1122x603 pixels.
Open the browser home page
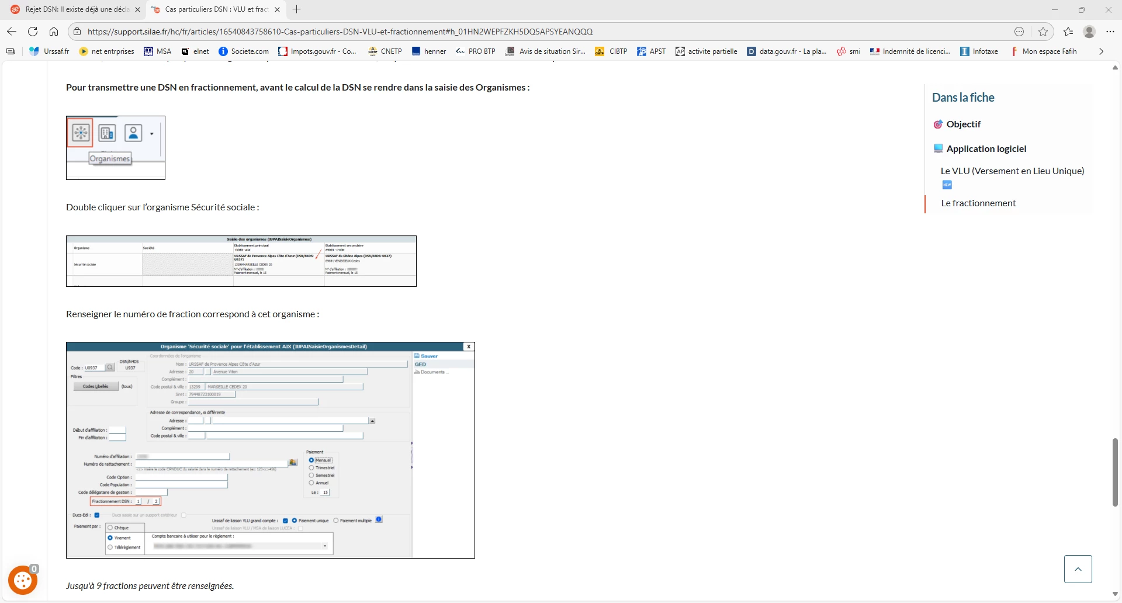coord(54,32)
